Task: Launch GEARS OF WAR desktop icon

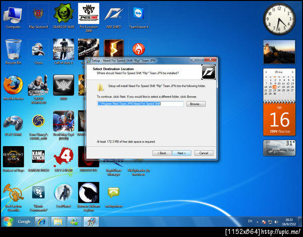Action: [x=64, y=16]
